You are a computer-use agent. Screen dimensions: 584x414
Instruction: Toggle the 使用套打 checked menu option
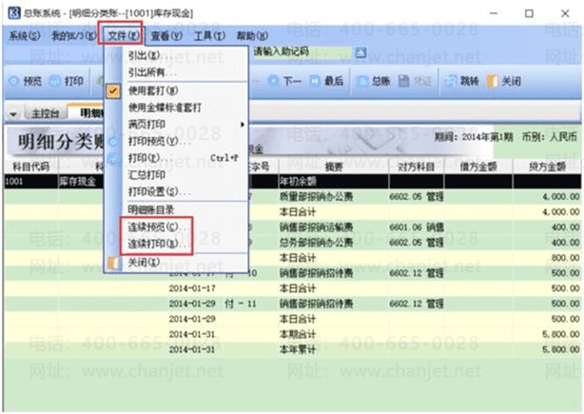pyautogui.click(x=153, y=90)
